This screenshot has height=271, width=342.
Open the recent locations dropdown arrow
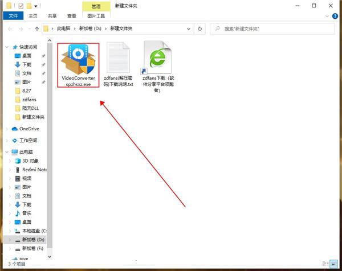[x=30, y=29]
